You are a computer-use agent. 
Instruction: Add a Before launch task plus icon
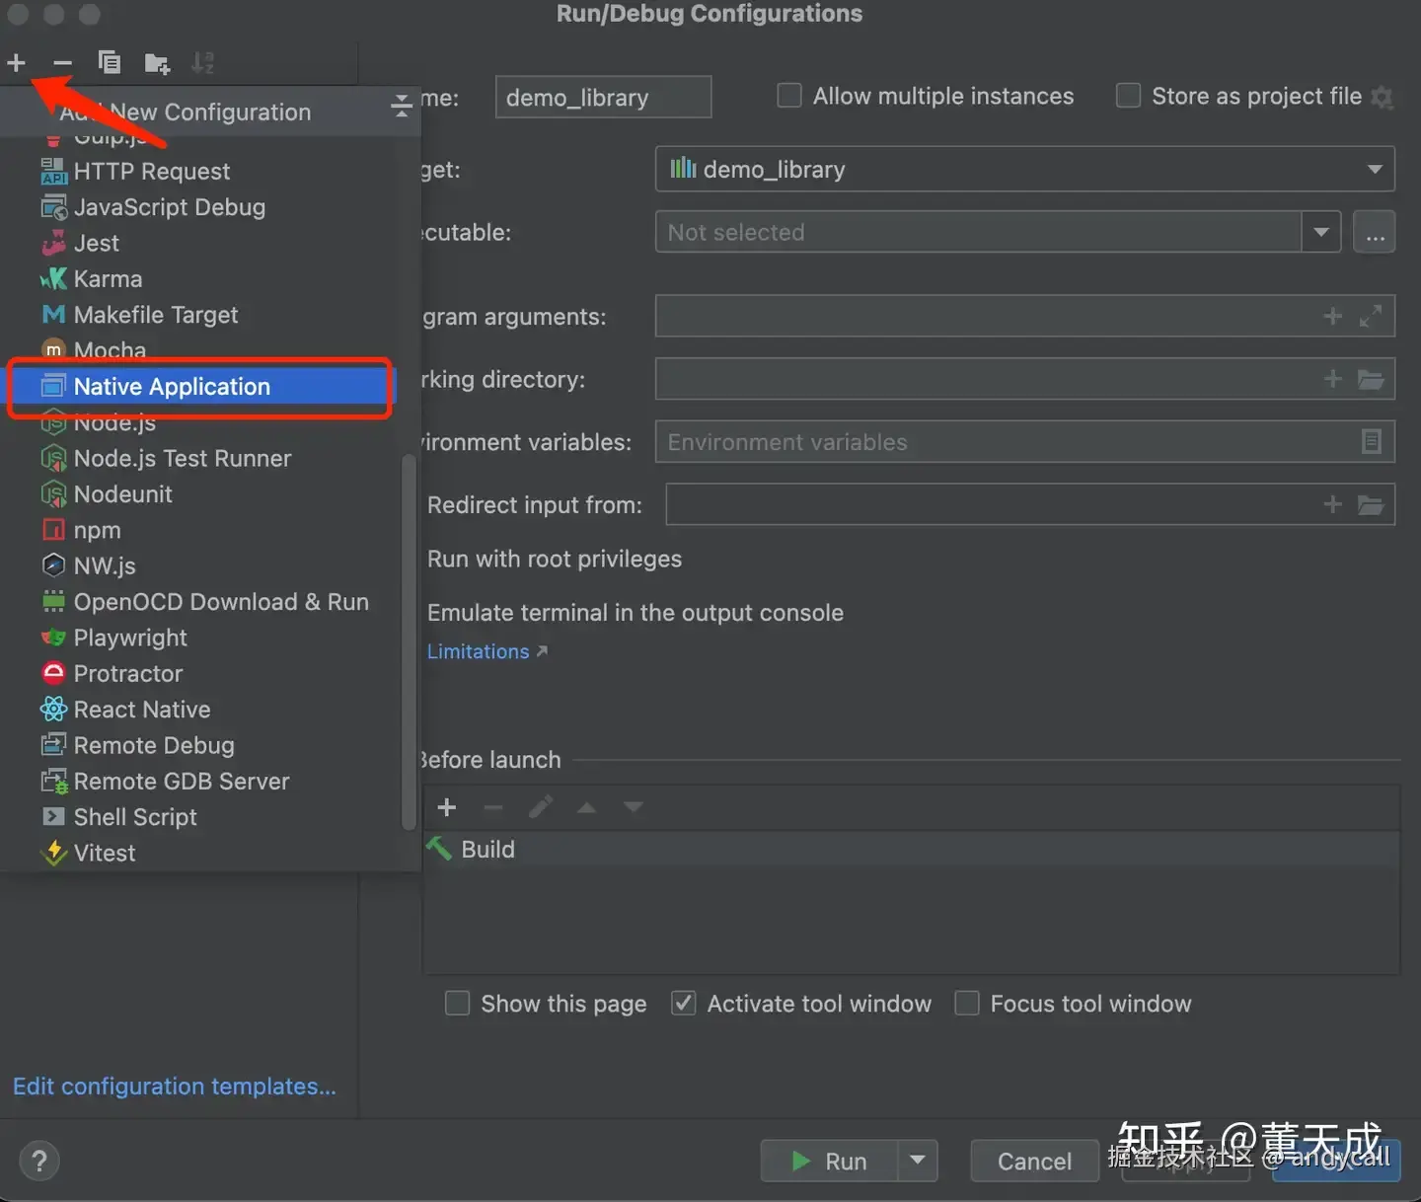pos(447,807)
